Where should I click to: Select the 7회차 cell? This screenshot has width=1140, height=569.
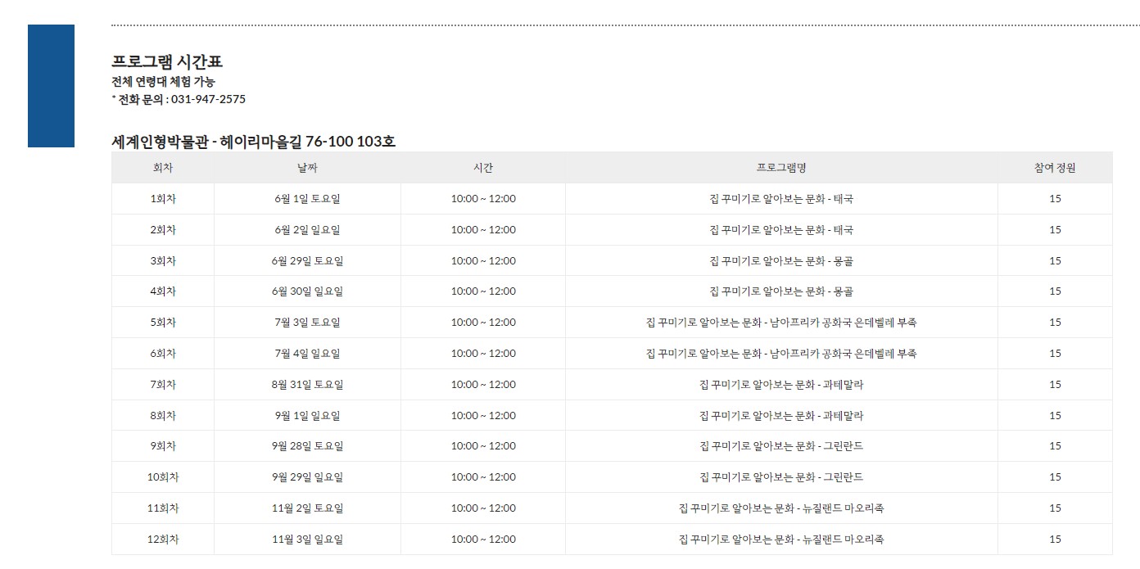click(163, 385)
